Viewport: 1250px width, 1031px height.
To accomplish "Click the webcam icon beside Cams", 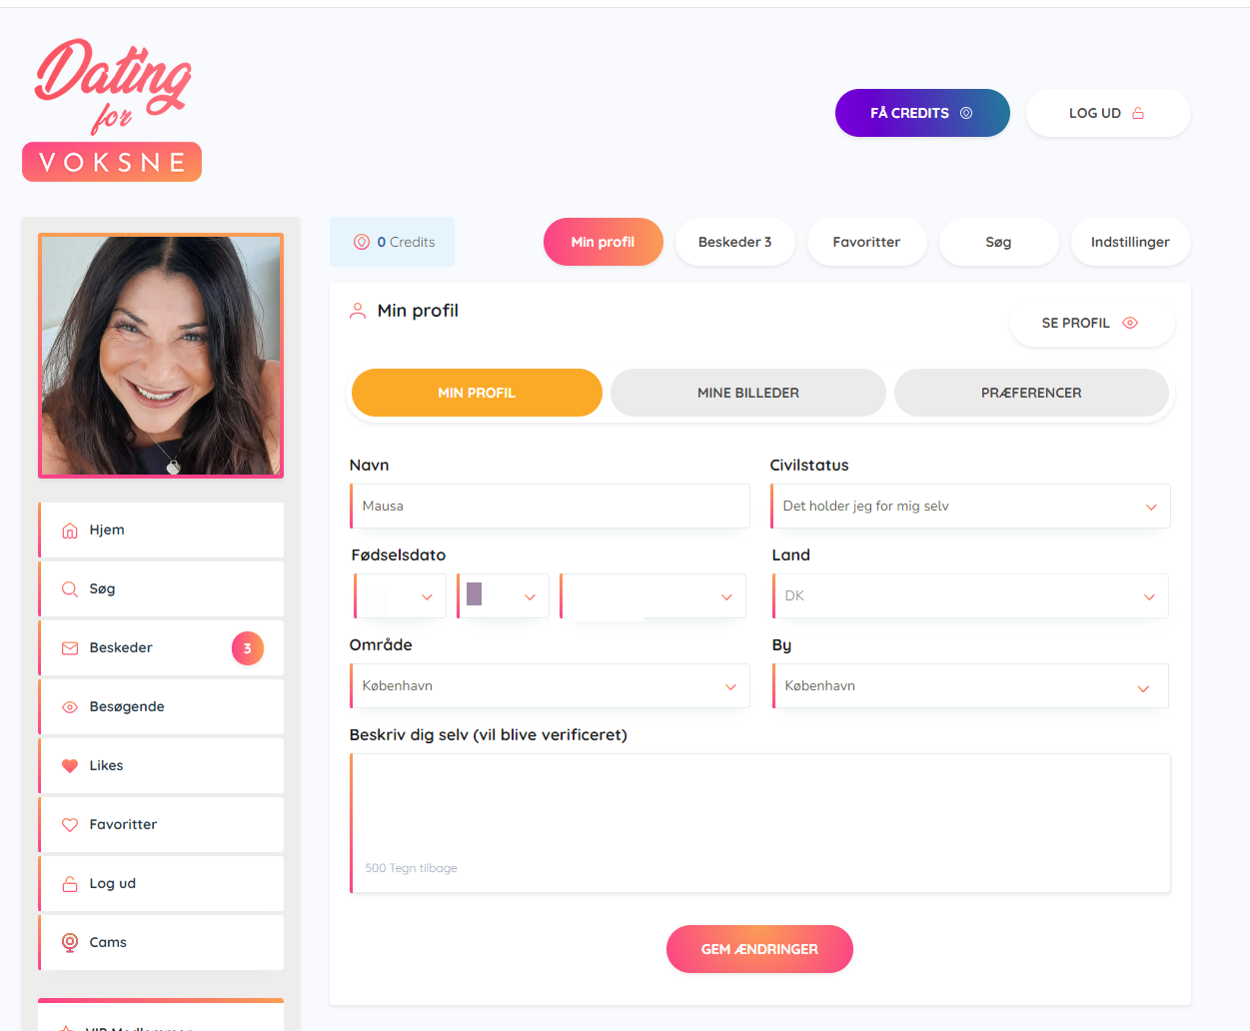I will (70, 942).
